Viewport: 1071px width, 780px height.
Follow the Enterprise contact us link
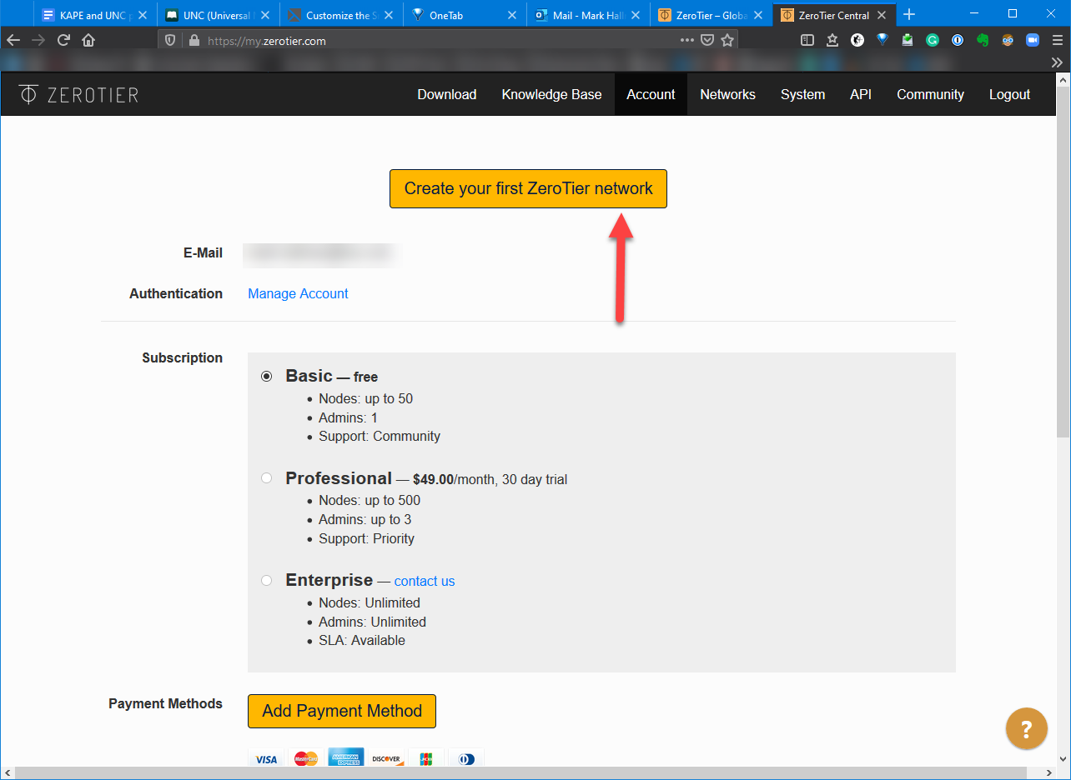coord(425,581)
